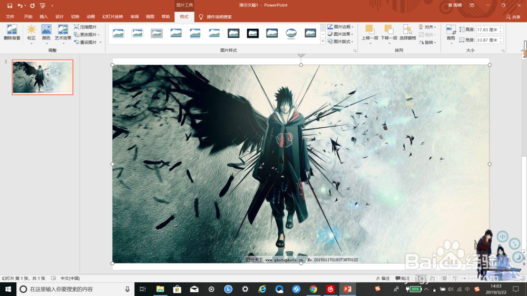Open NetEase Cloud Music from taskbar

point(330,289)
